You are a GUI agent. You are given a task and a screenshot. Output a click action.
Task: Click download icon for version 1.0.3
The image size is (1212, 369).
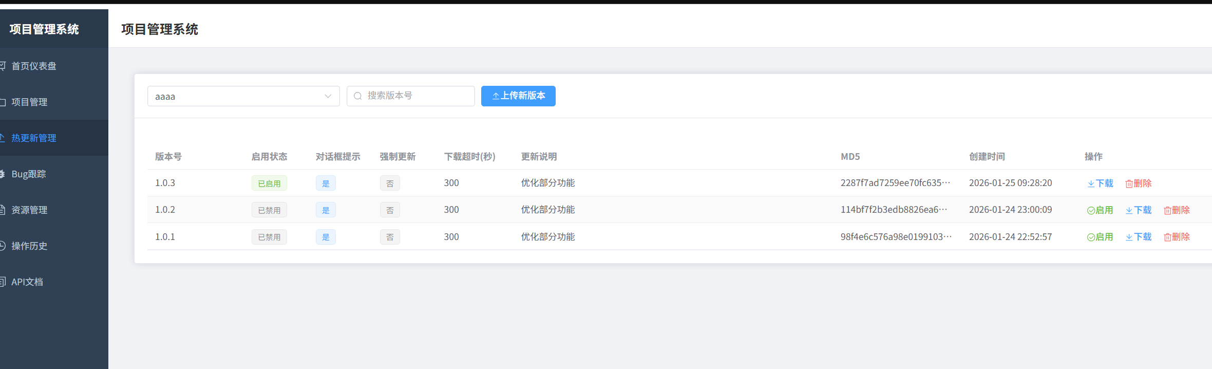click(x=1091, y=183)
